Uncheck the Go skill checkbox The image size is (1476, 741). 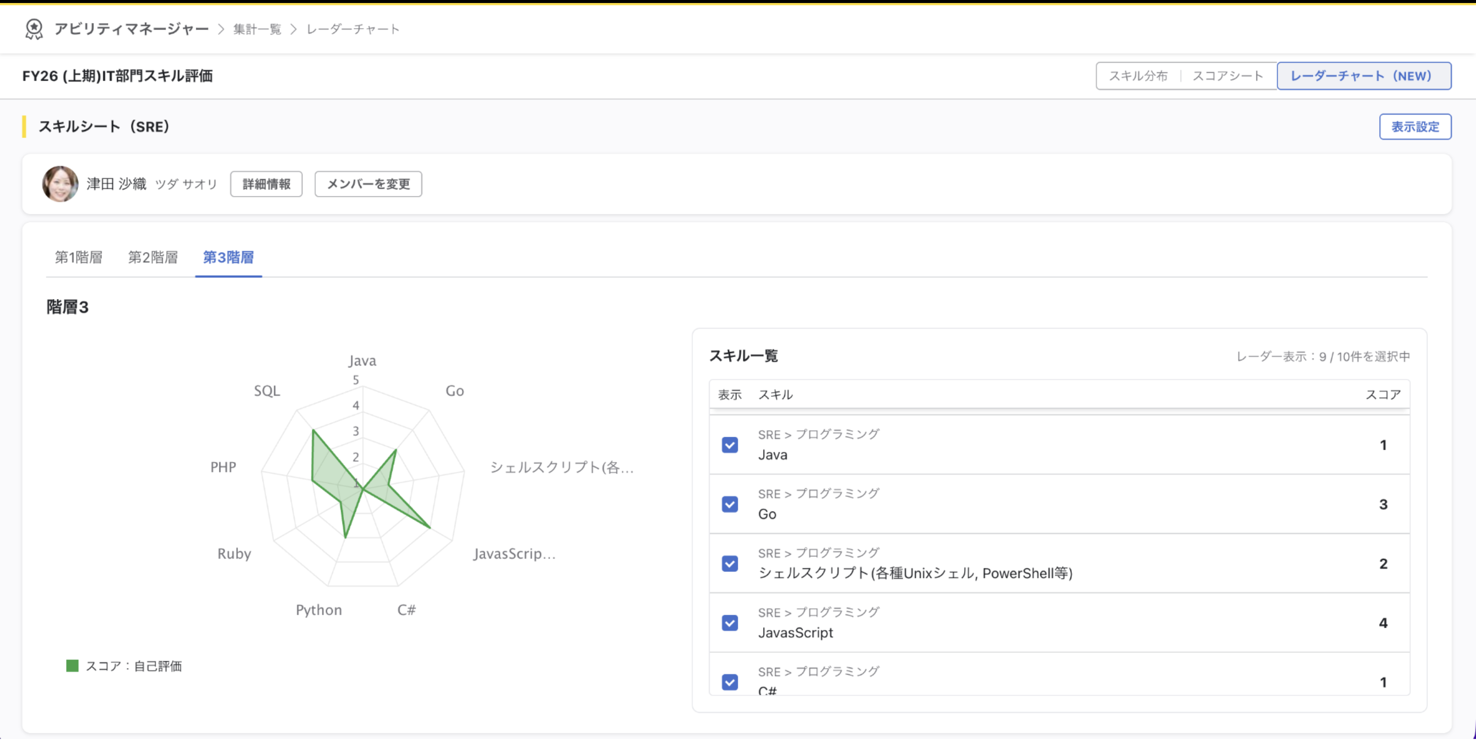point(729,505)
